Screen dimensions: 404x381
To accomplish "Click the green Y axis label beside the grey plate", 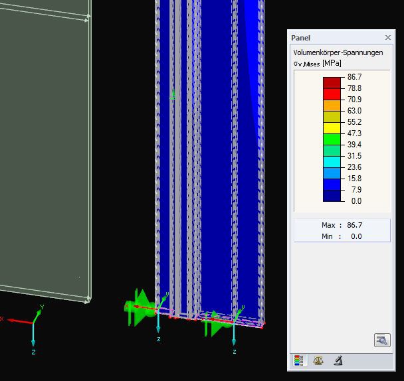I will (43, 307).
